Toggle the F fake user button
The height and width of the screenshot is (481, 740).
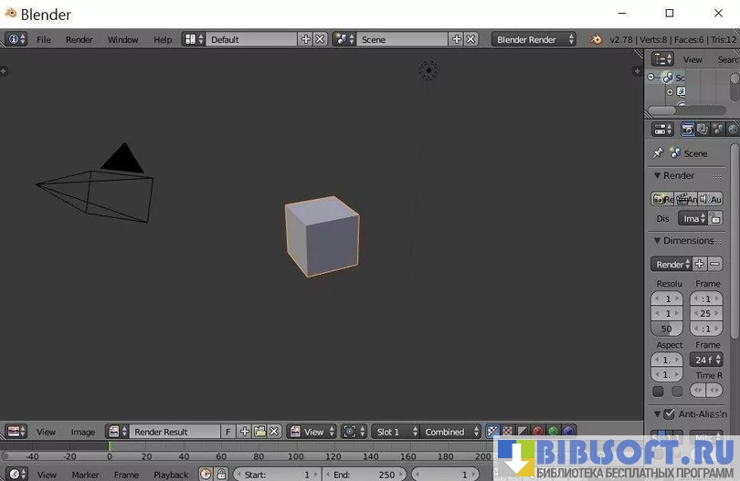[228, 432]
